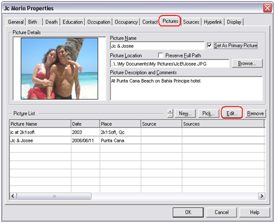Open the Sources tab
The height and width of the screenshot is (223, 275).
coord(191,22)
